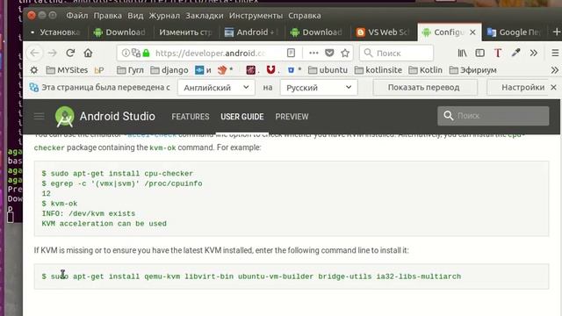The image size is (562, 316).
Task: Reload the current page
Action: pos(70,53)
